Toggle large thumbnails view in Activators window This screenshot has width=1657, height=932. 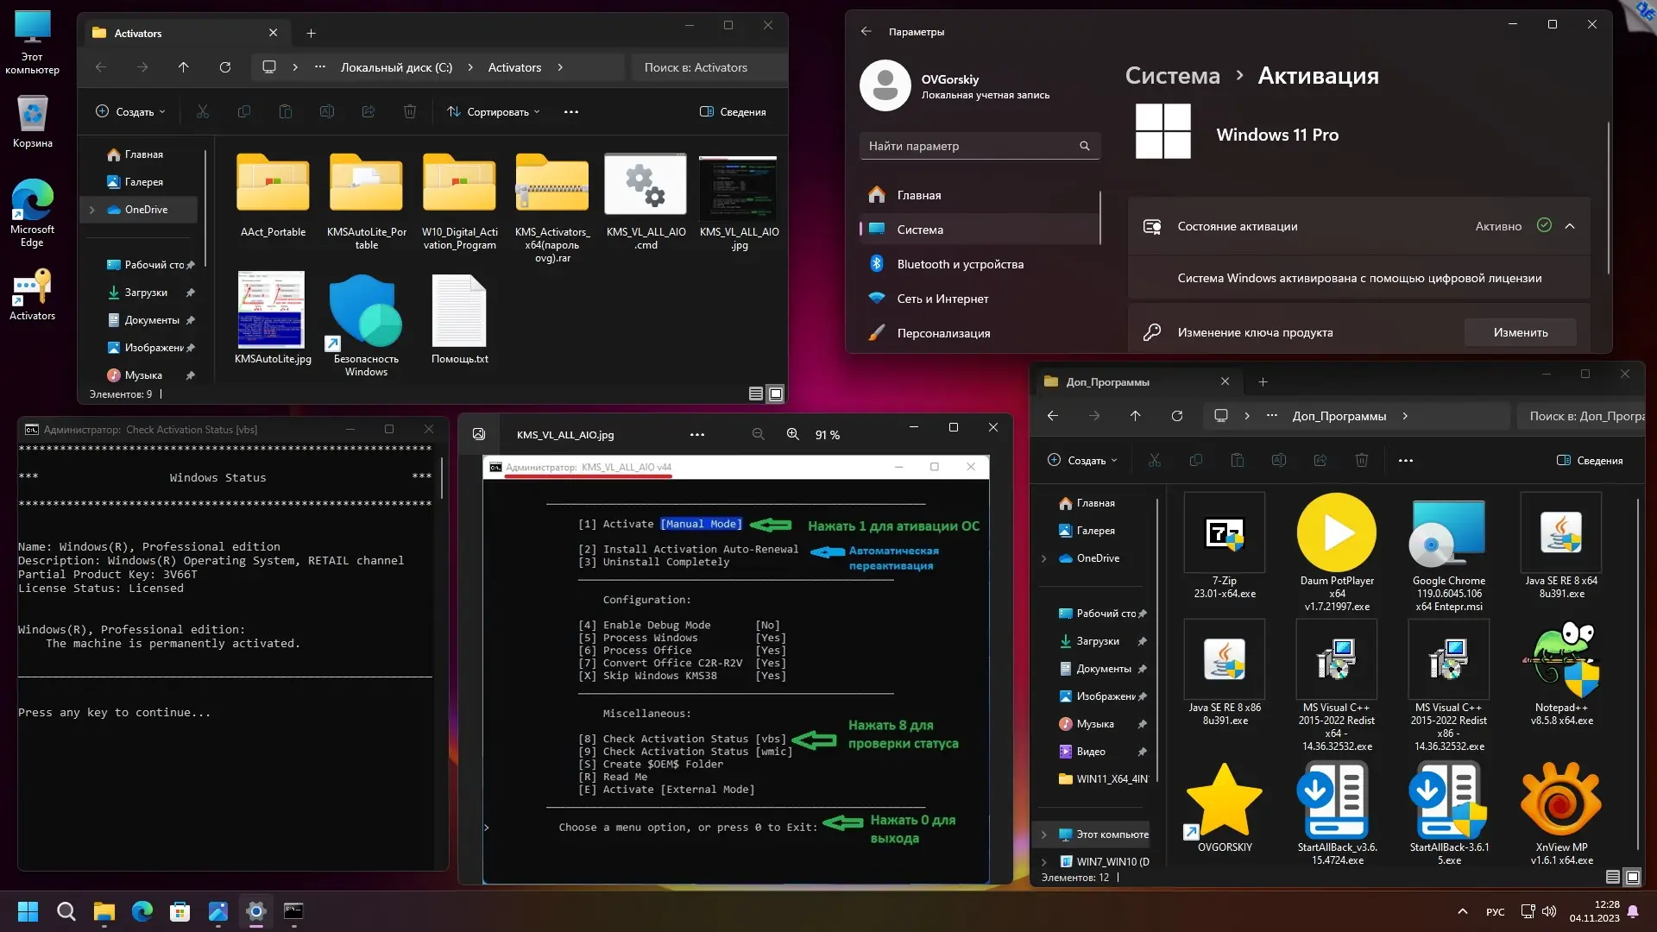point(776,394)
